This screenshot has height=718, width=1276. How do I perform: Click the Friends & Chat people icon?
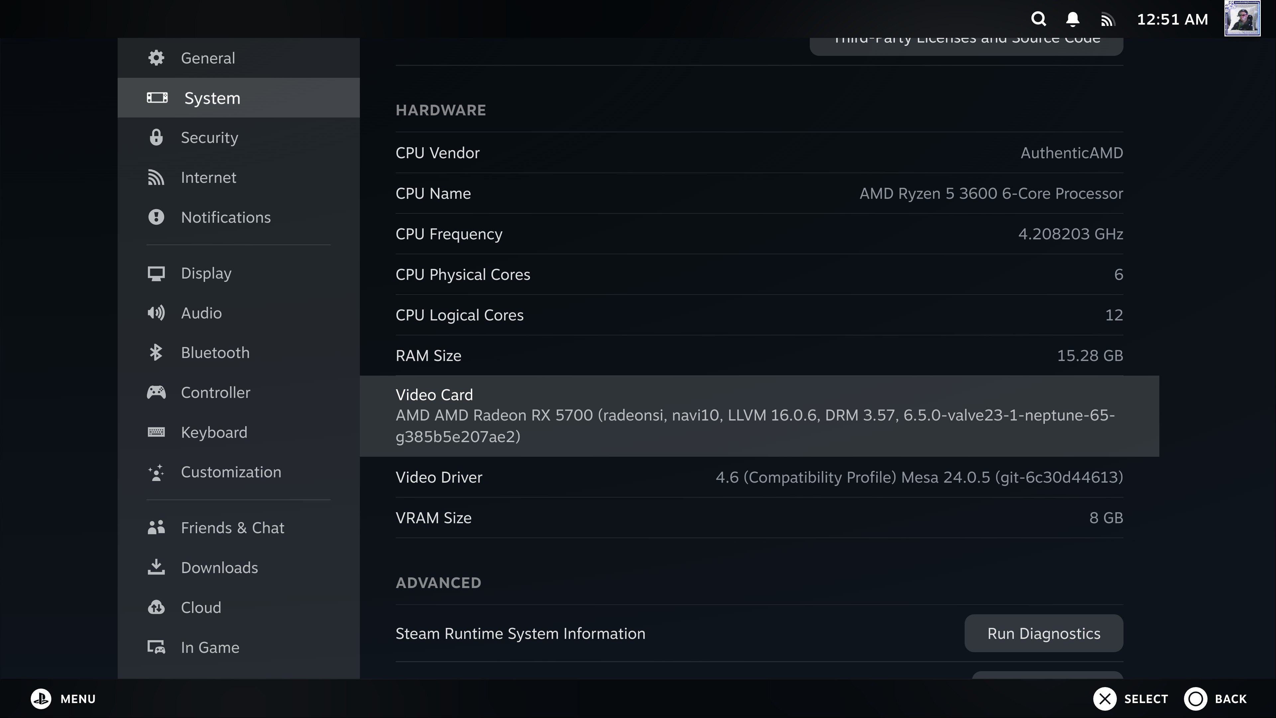tap(156, 528)
